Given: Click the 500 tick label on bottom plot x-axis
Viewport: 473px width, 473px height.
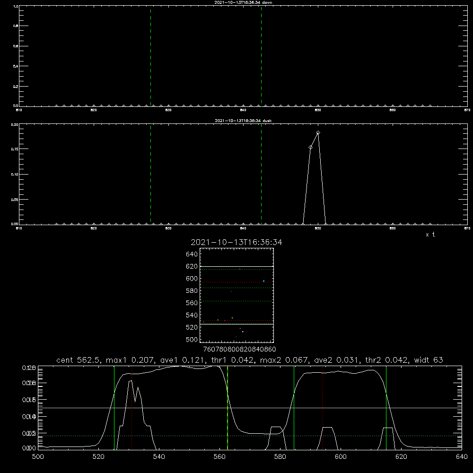Looking at the screenshot, I should click(38, 457).
